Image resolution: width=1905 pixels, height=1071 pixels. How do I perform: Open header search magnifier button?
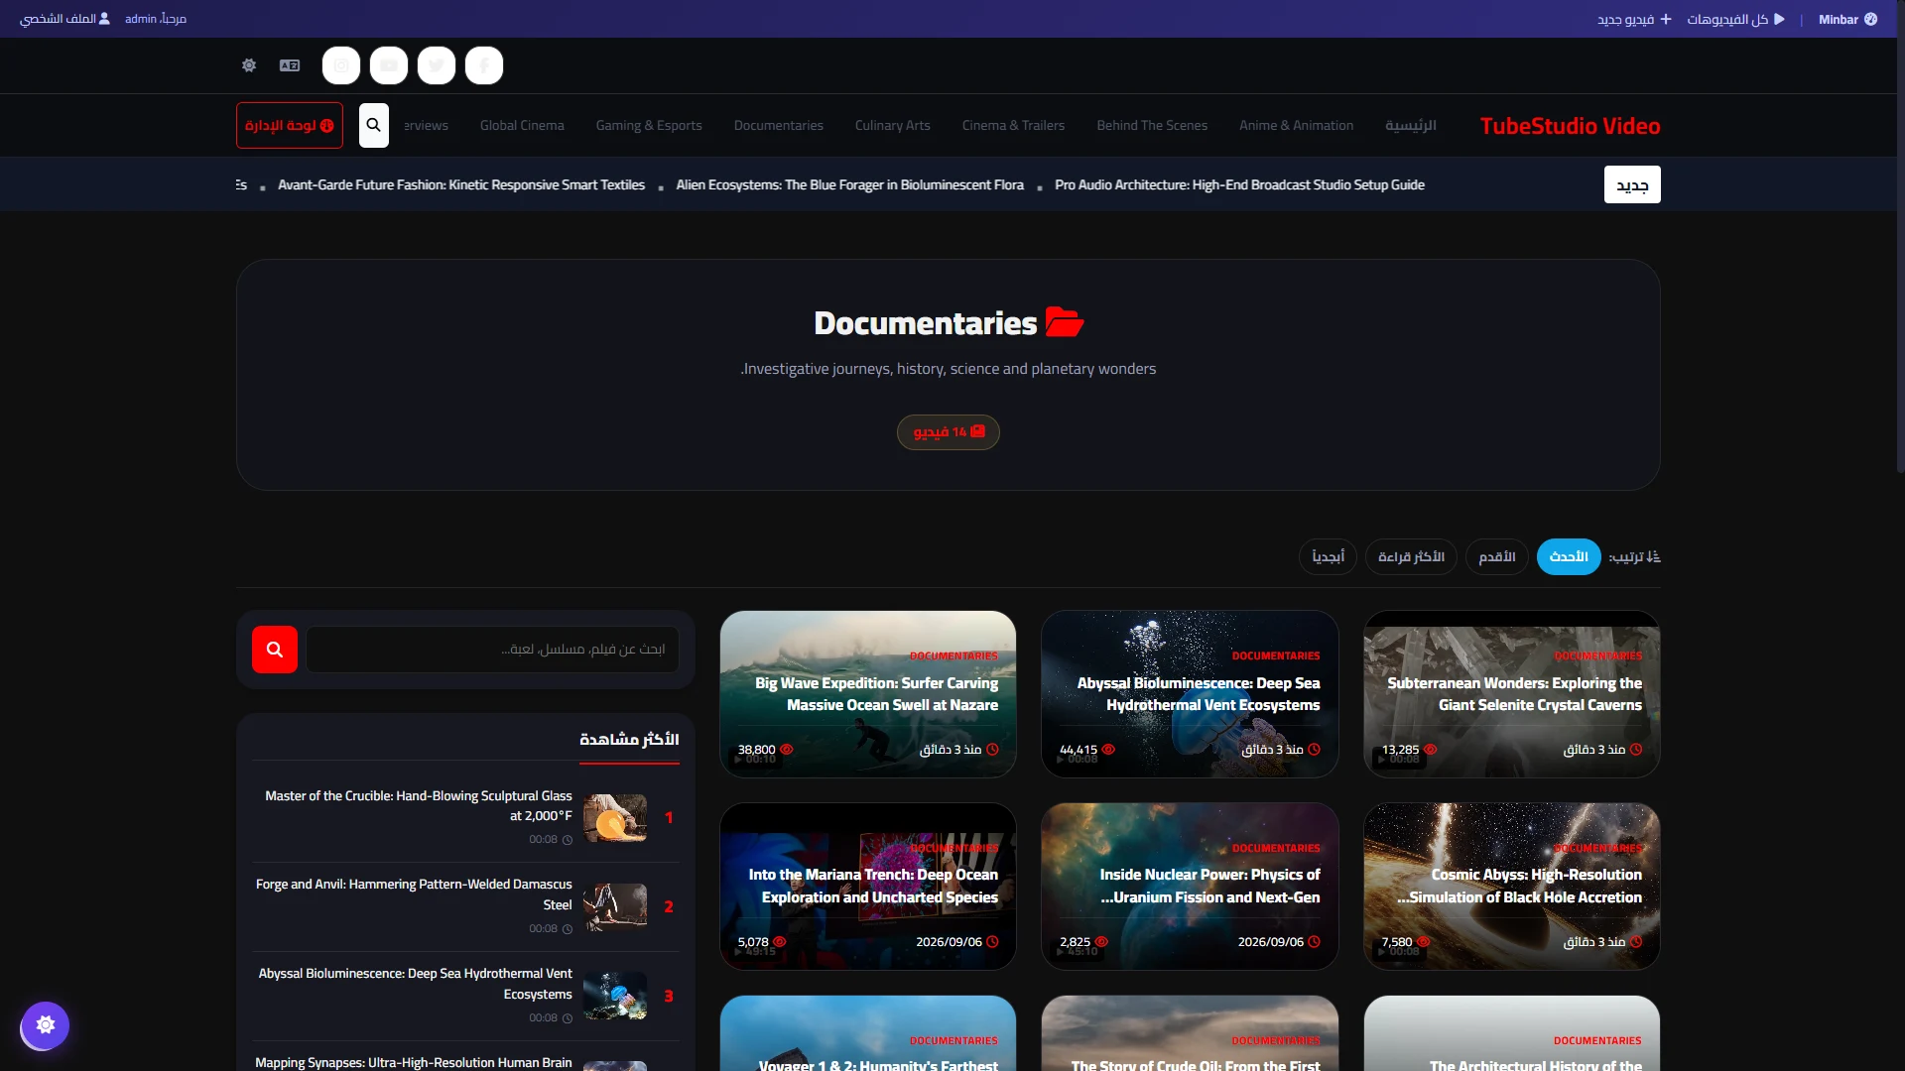[374, 125]
